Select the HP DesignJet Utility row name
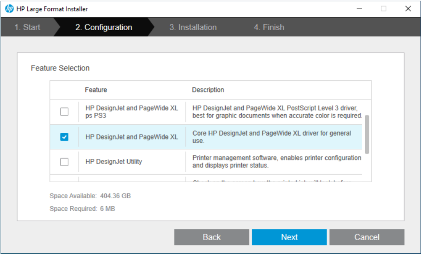 click(114, 162)
